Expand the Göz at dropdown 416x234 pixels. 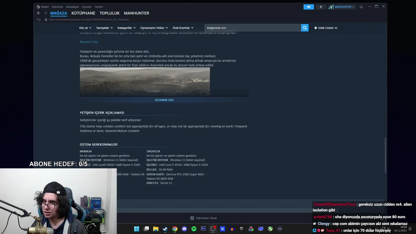pos(85,28)
